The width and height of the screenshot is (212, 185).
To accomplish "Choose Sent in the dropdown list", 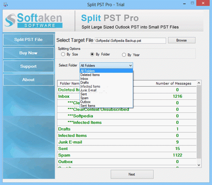I will 106,94.
